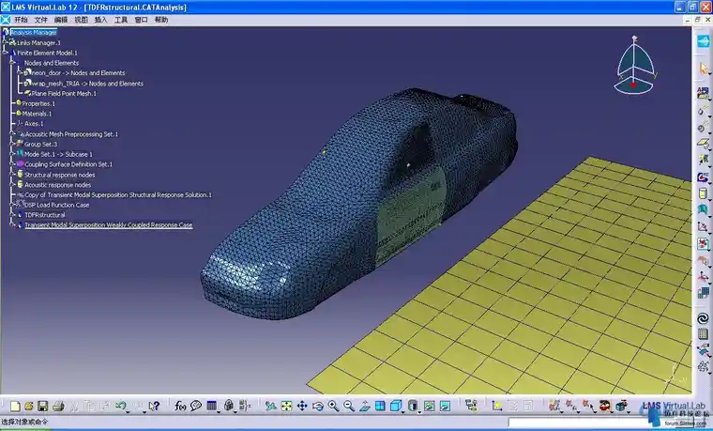
Task: Select the Rotate view icon
Action: 317,406
